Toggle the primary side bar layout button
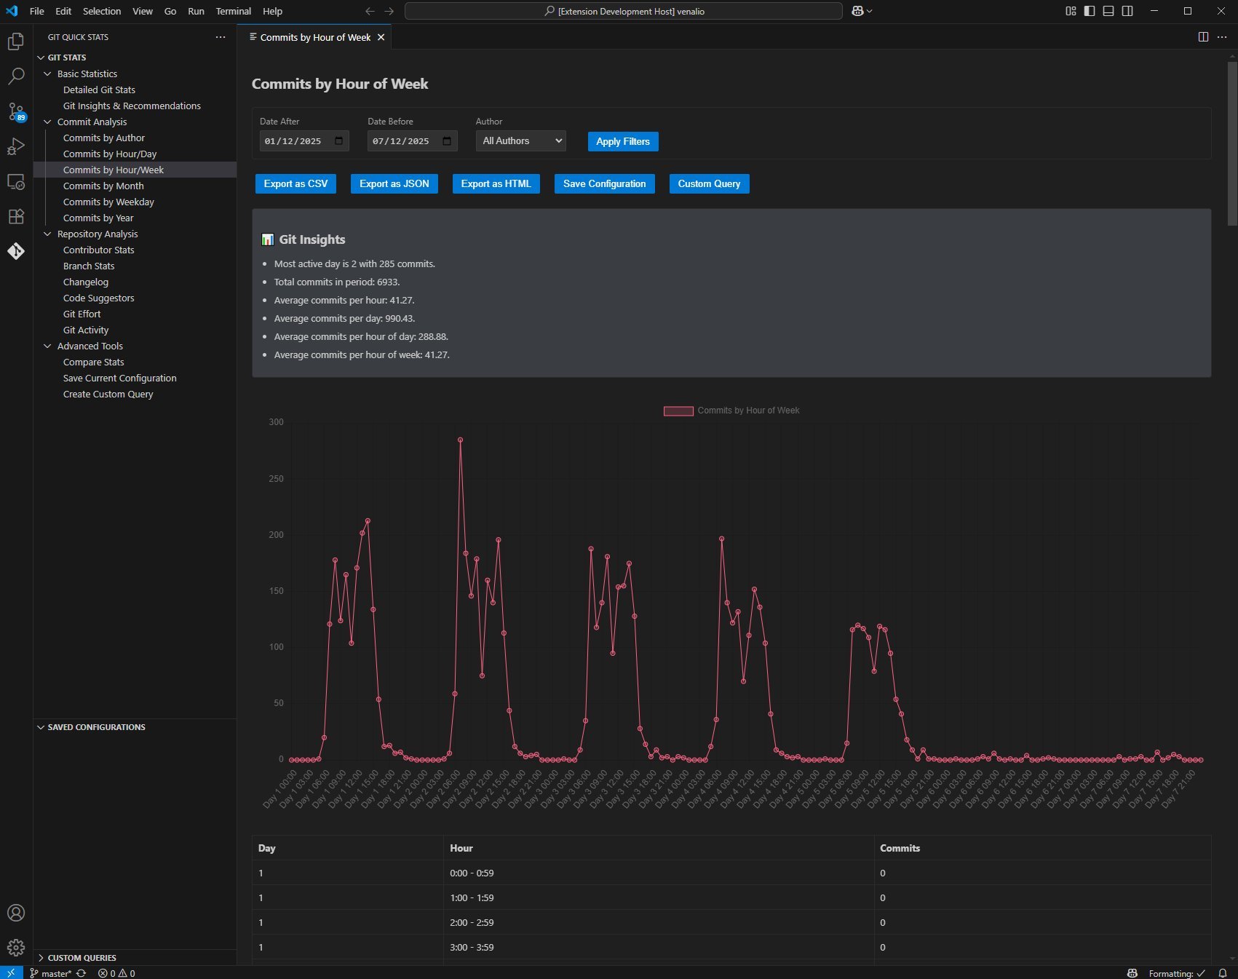The height and width of the screenshot is (979, 1238). (x=1090, y=11)
